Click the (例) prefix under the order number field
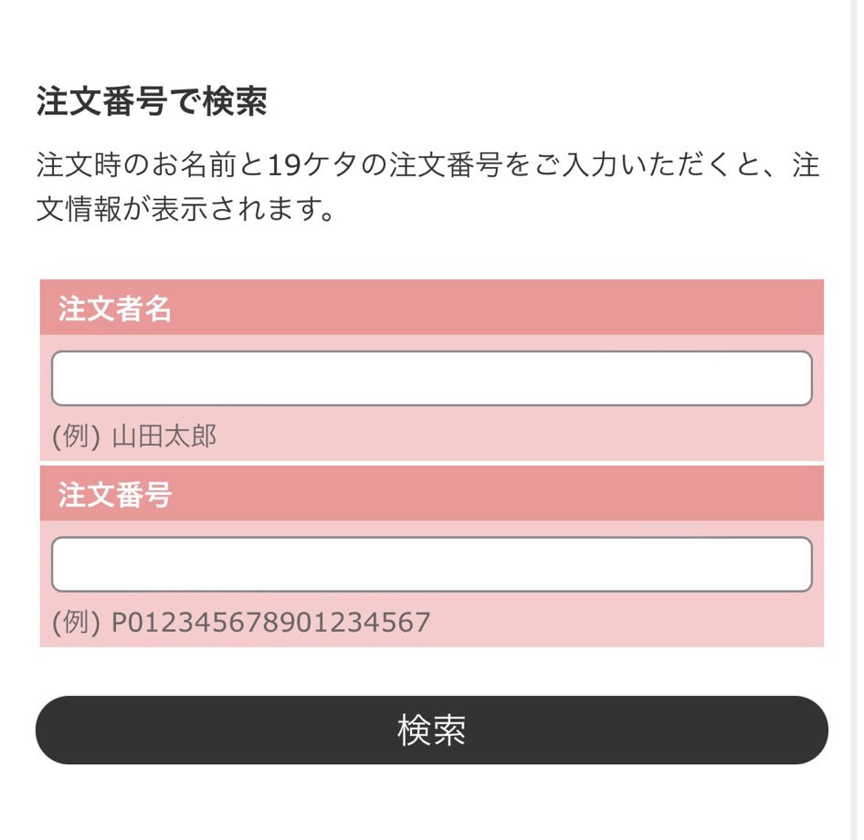This screenshot has height=840, width=864. click(76, 623)
